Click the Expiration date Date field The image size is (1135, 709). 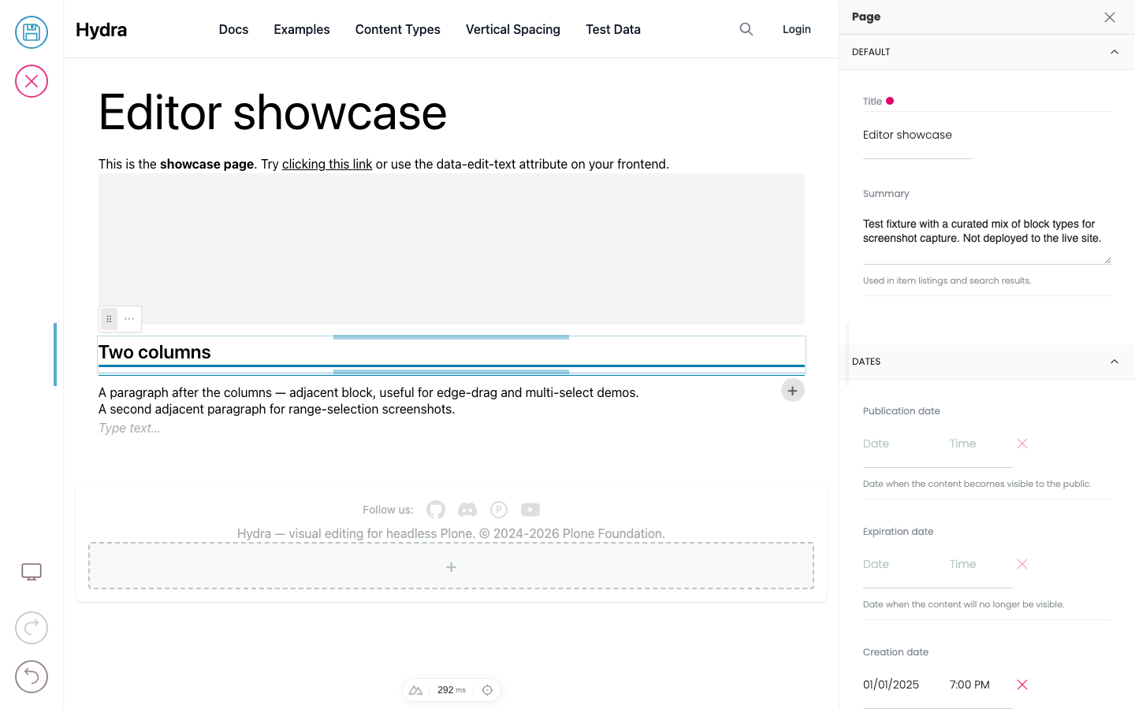[x=899, y=564]
